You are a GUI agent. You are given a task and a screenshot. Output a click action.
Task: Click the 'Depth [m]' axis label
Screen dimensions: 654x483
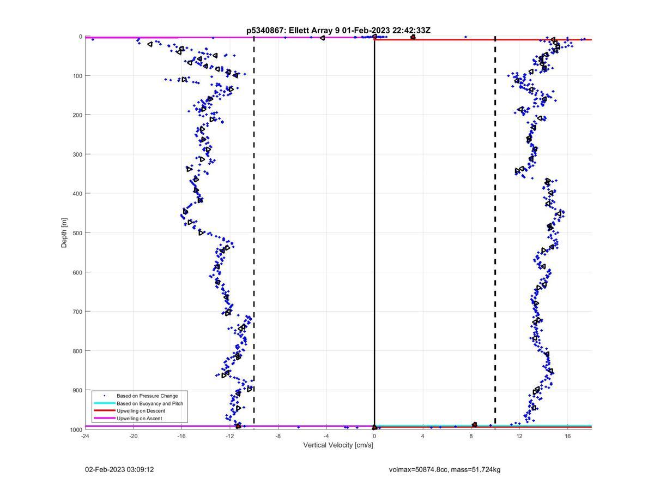[64, 233]
